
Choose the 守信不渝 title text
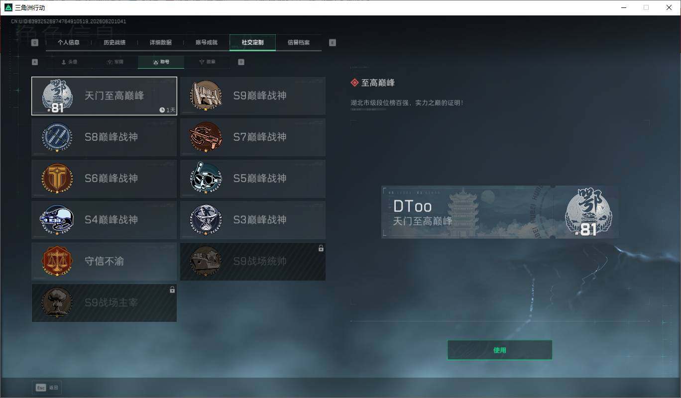coord(104,261)
